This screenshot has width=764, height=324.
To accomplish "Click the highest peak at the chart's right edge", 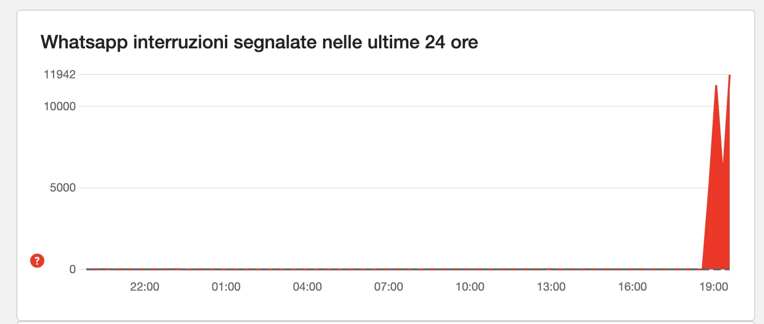I will click(729, 76).
